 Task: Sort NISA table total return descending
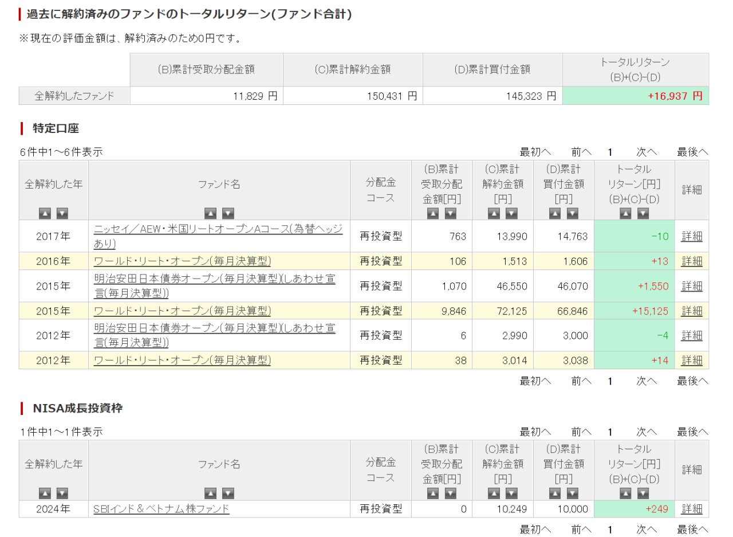(643, 493)
